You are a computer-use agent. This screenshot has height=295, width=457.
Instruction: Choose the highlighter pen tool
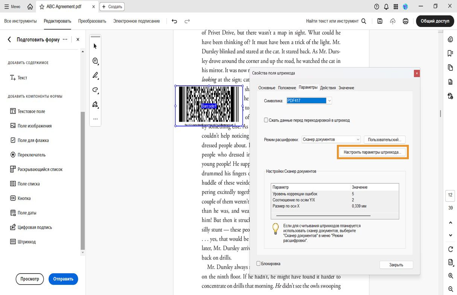(95, 75)
